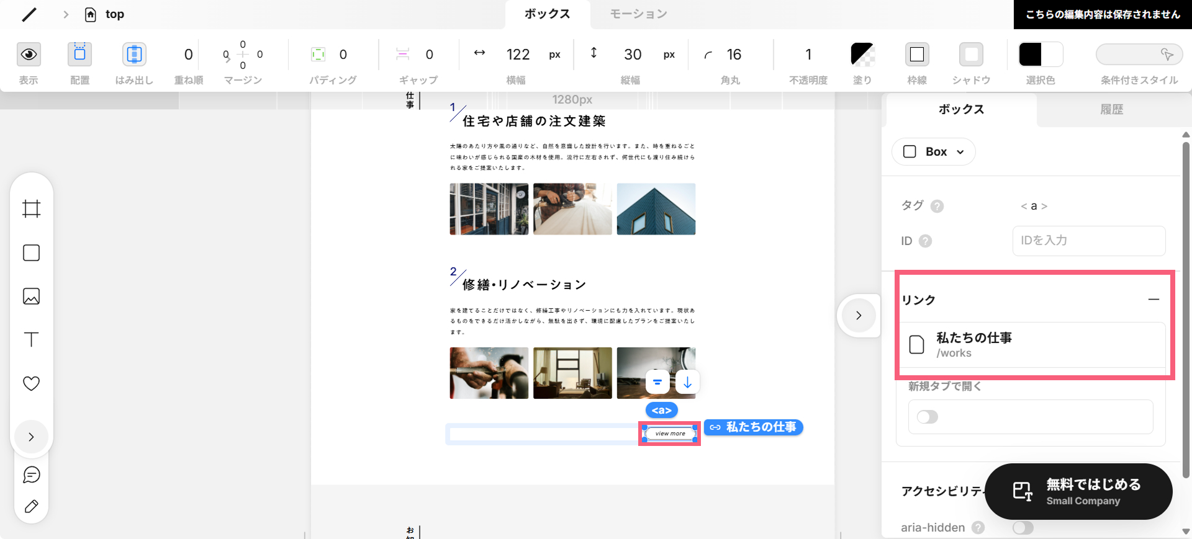The height and width of the screenshot is (539, 1192).
Task: Open the 履歴 tab
Action: click(x=1111, y=110)
